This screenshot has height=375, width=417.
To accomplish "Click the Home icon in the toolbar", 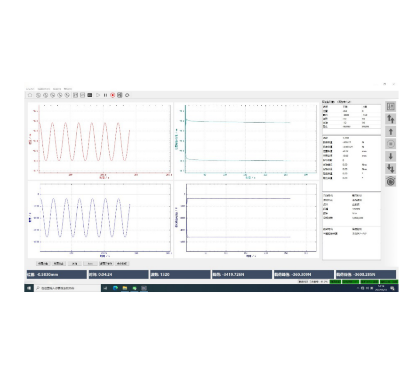I will pos(30,95).
